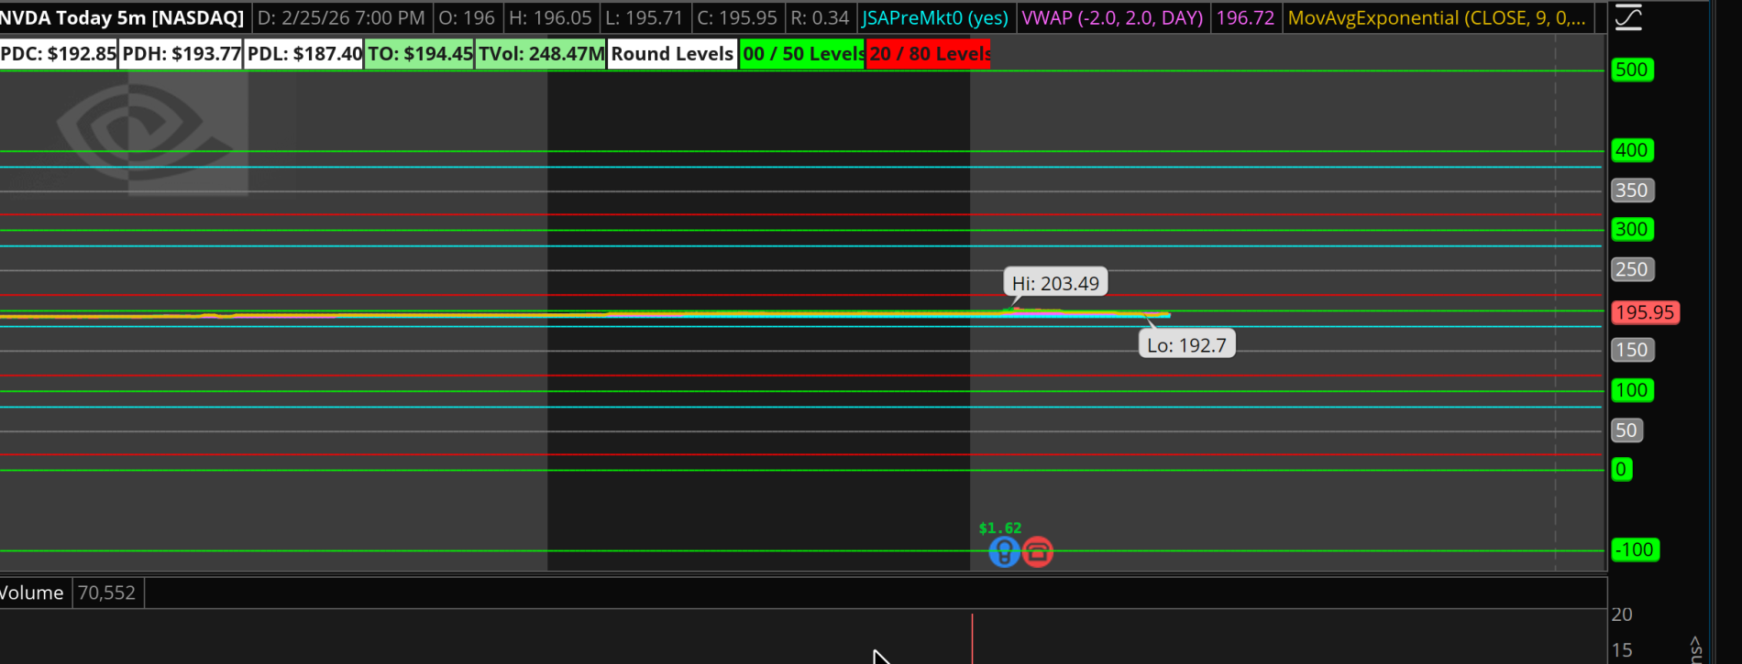This screenshot has height=664, width=1742.
Task: Click the red conference call phone icon
Action: pos(1037,552)
